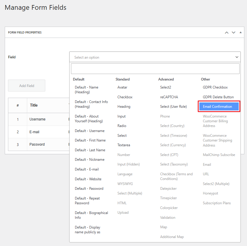
Task: Pick Default - Username field
Action: [x=90, y=131]
